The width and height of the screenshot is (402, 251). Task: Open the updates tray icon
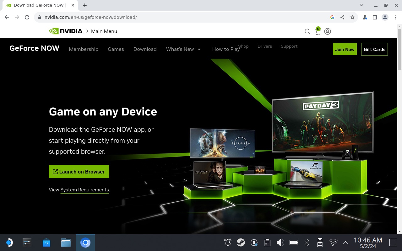254,242
